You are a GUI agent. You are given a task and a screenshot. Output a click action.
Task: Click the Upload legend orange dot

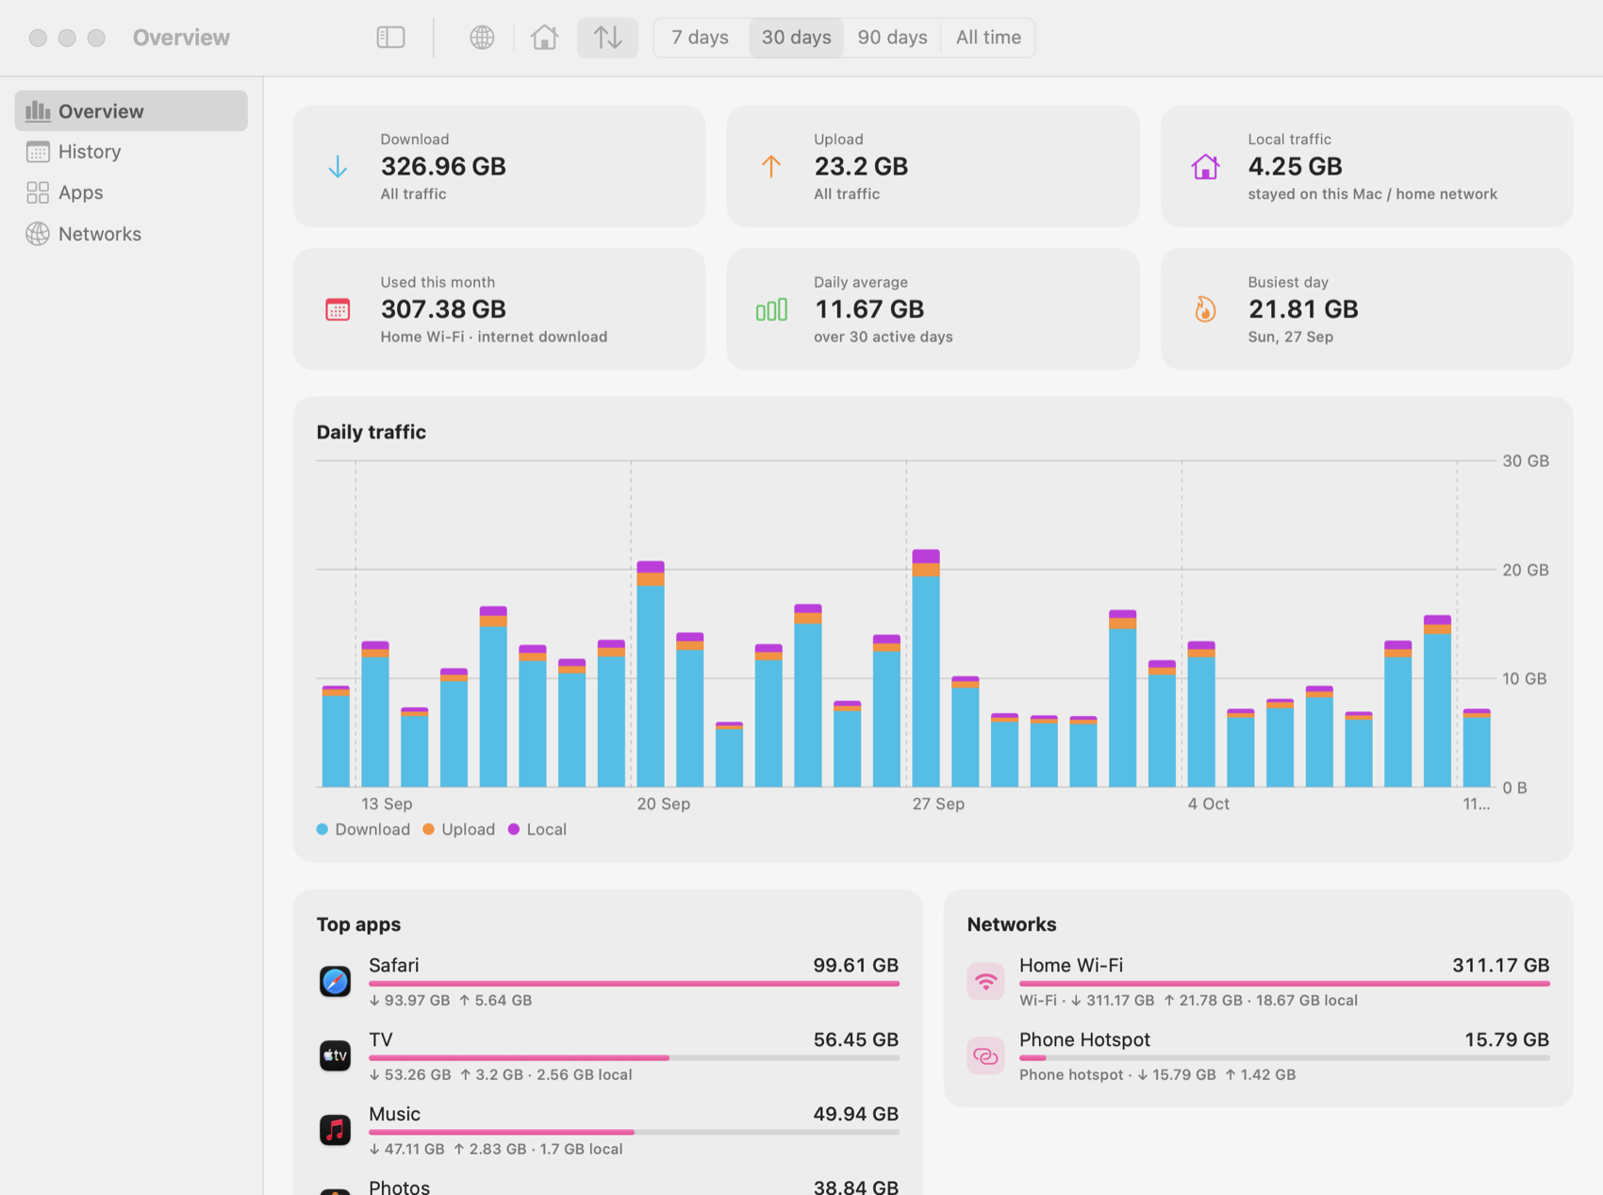tap(429, 829)
